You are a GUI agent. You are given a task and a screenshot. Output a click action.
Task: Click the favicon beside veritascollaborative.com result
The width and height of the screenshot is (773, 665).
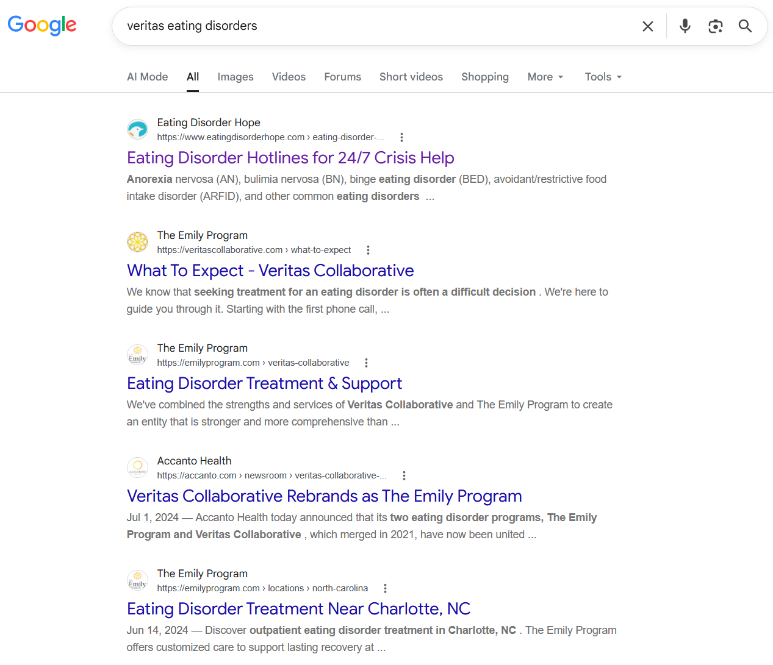click(137, 242)
